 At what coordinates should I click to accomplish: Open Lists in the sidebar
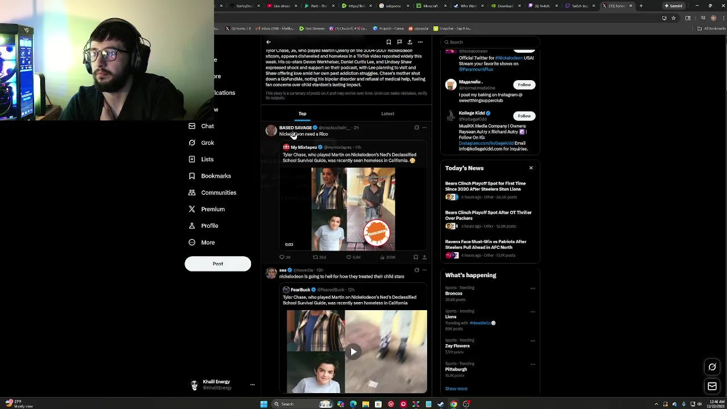201,159
